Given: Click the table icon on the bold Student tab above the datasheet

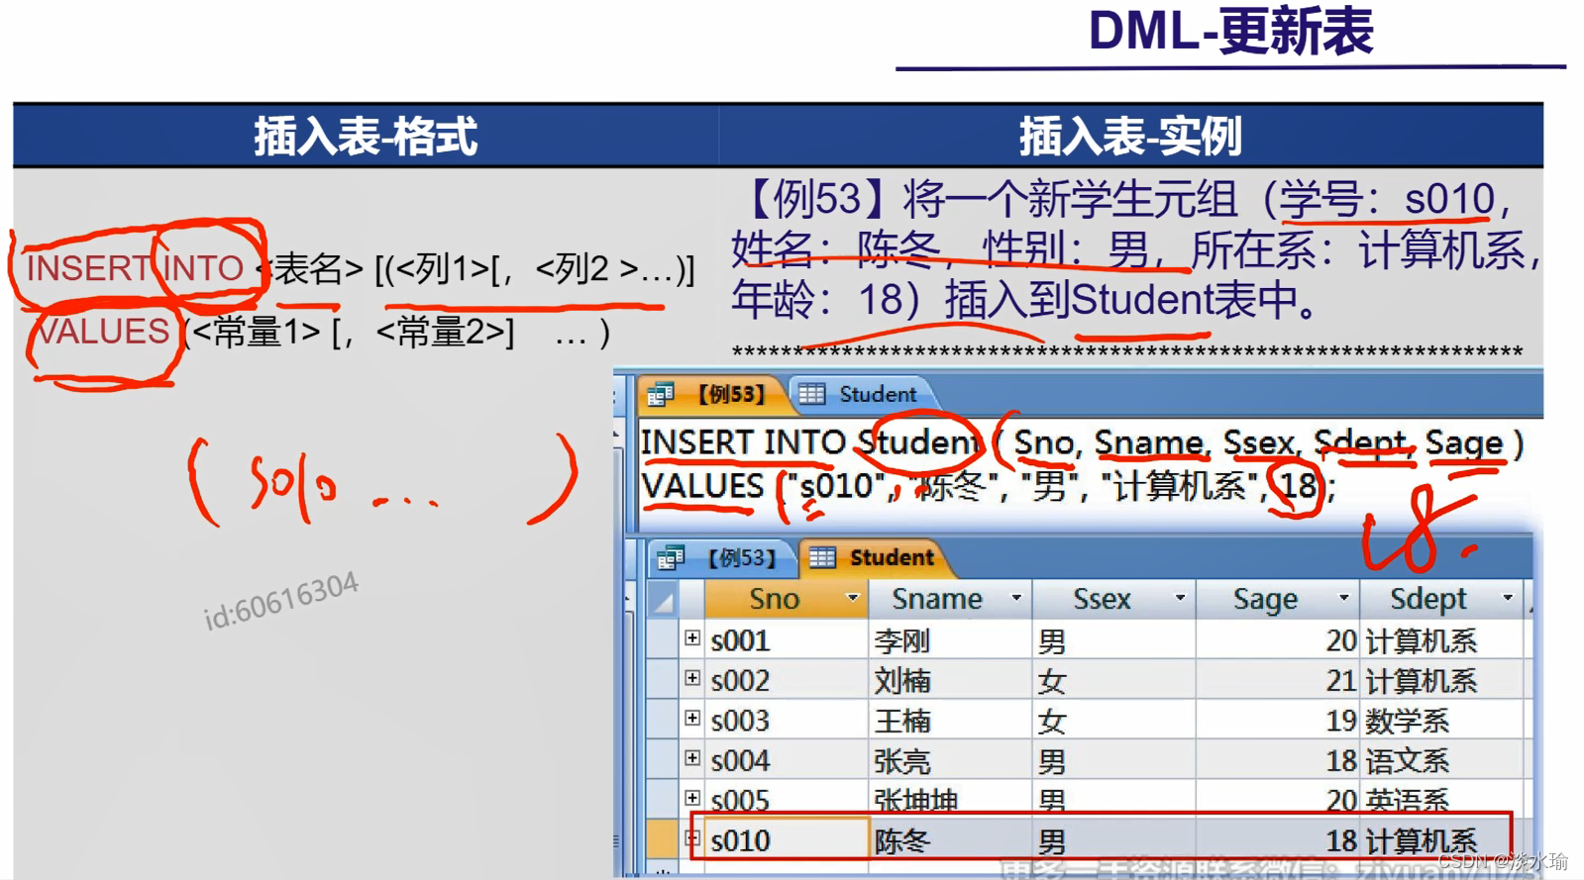Looking at the screenshot, I should [822, 557].
